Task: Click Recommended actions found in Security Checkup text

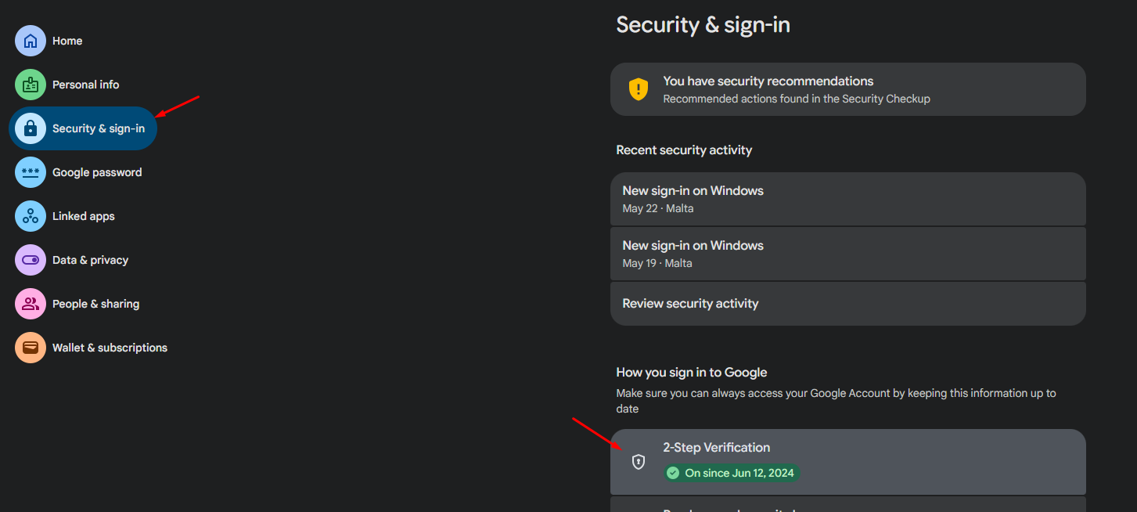Action: (797, 99)
